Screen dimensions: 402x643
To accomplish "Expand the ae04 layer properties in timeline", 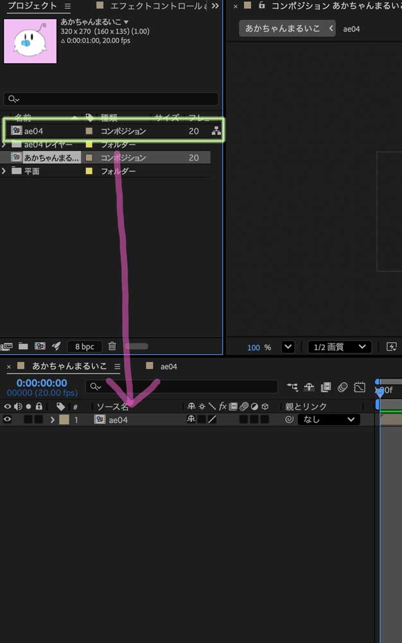I will click(x=53, y=419).
